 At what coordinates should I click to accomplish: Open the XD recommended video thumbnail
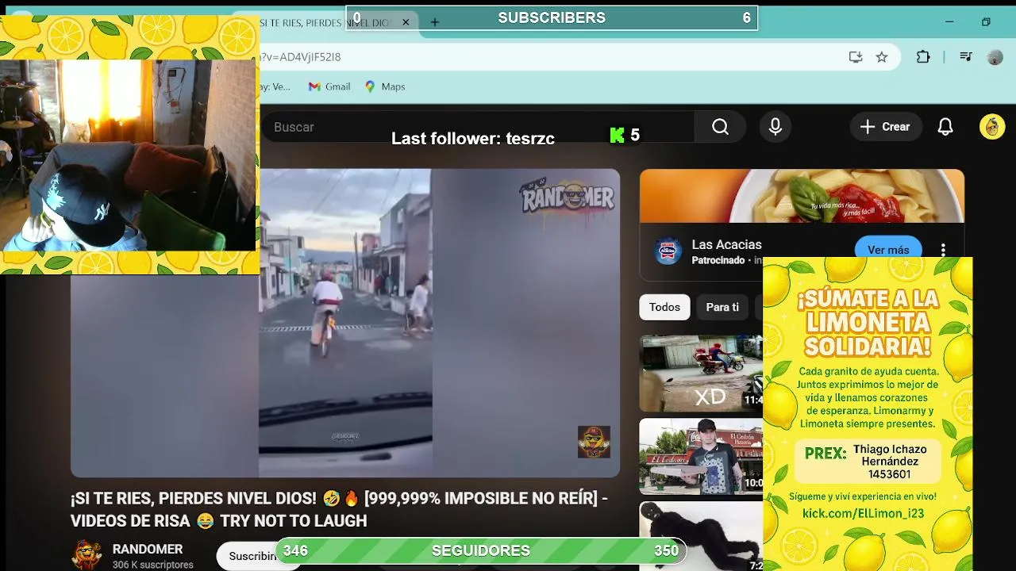coord(702,373)
